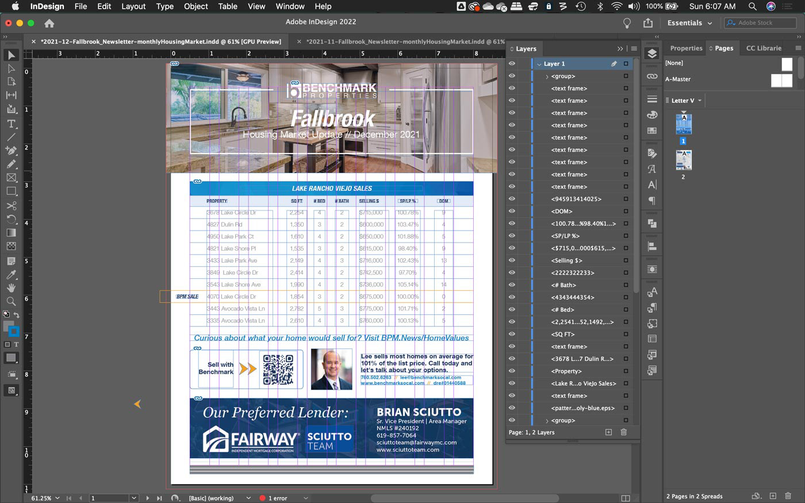Hide the <SQ FT> layer item
The height and width of the screenshot is (503, 805).
point(512,334)
